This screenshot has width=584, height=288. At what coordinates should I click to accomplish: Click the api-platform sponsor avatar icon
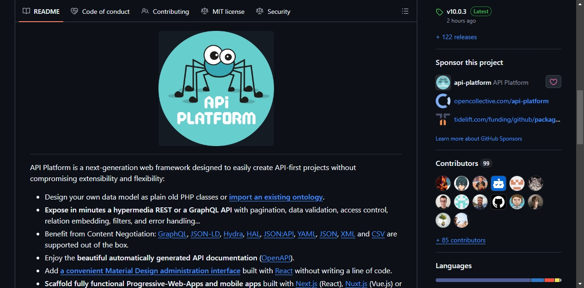(443, 82)
